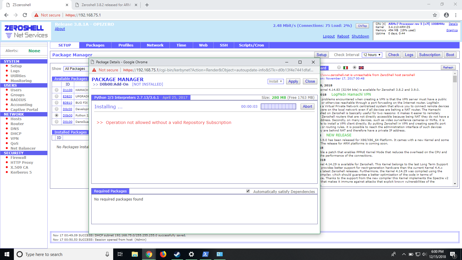Open the Install action dropdown
This screenshot has width=462, height=260.
point(275,81)
